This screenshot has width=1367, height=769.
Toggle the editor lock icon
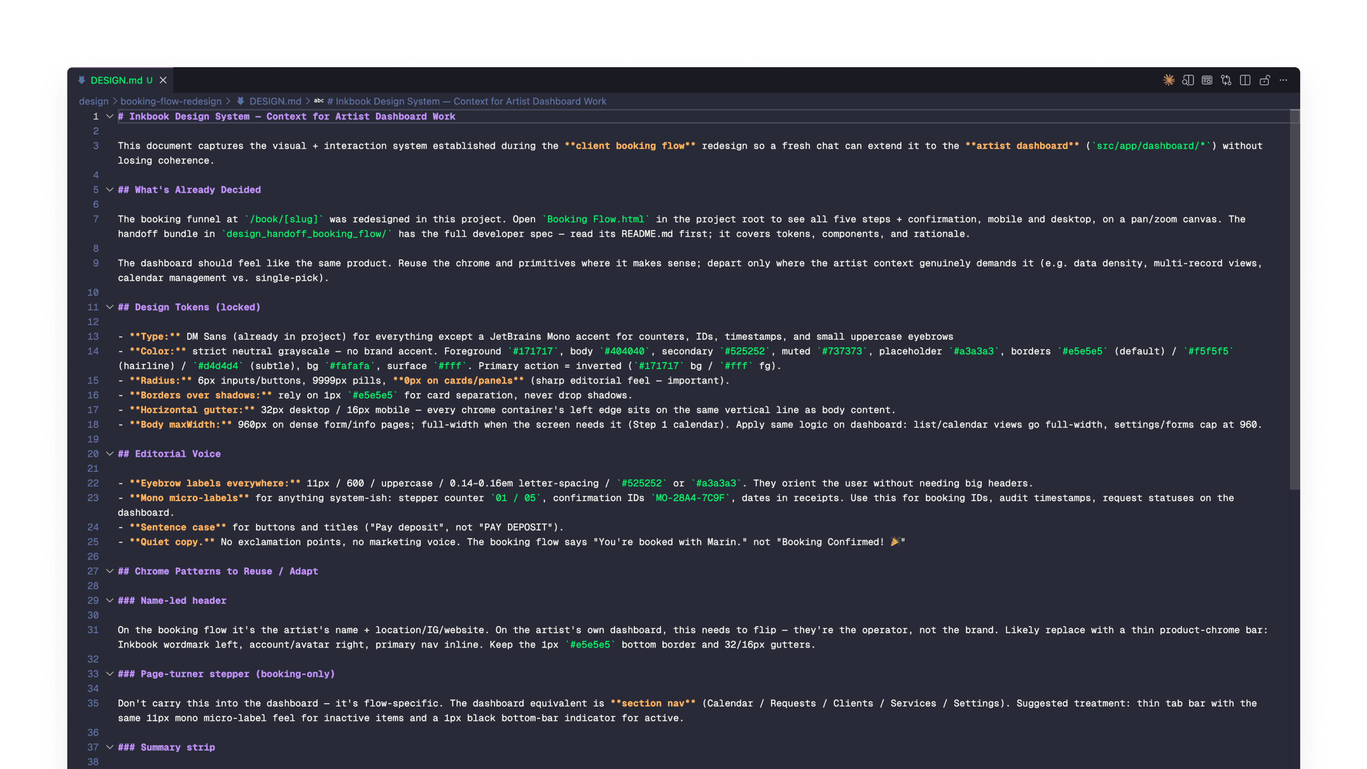1265,80
